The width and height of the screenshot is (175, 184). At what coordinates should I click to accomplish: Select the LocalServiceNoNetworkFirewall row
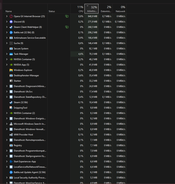64,167
